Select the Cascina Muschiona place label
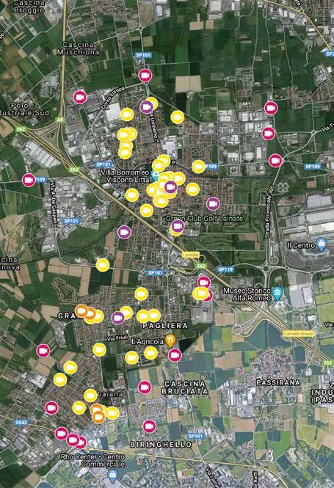 (x=78, y=48)
